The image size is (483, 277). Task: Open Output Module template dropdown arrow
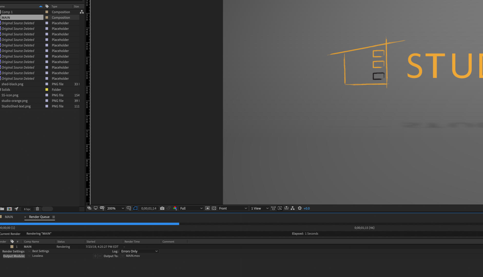29,256
